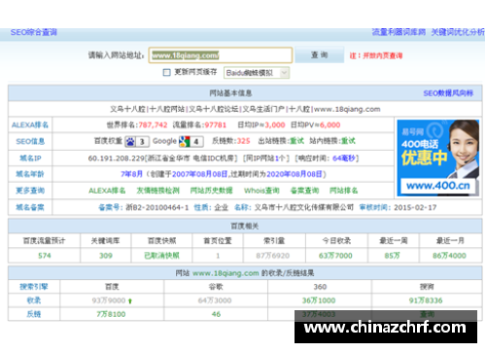This screenshot has height=352, width=486.
Task: Click the 浙B2-20100464-1 record number
Action: 157,207
